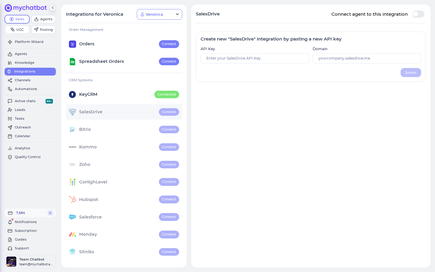Click the SalesDrive API Key input field
The width and height of the screenshot is (435, 272).
pos(255,58)
